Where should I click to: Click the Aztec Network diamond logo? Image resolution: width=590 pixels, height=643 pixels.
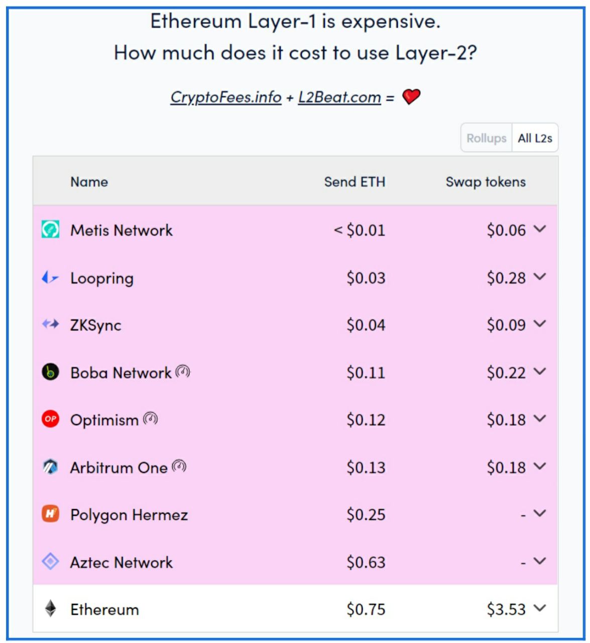[50, 562]
